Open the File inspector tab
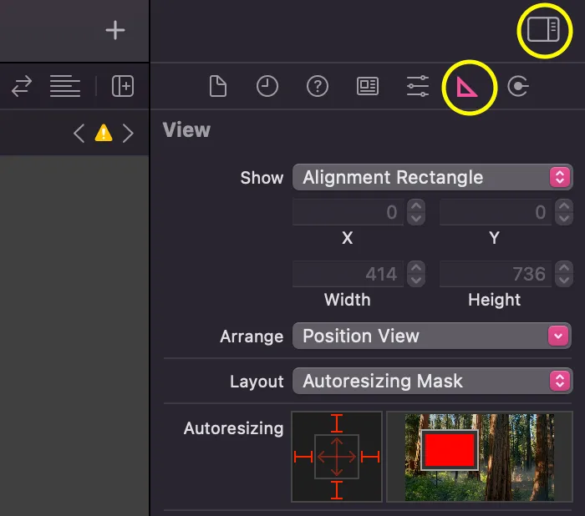585x516 pixels. (218, 86)
